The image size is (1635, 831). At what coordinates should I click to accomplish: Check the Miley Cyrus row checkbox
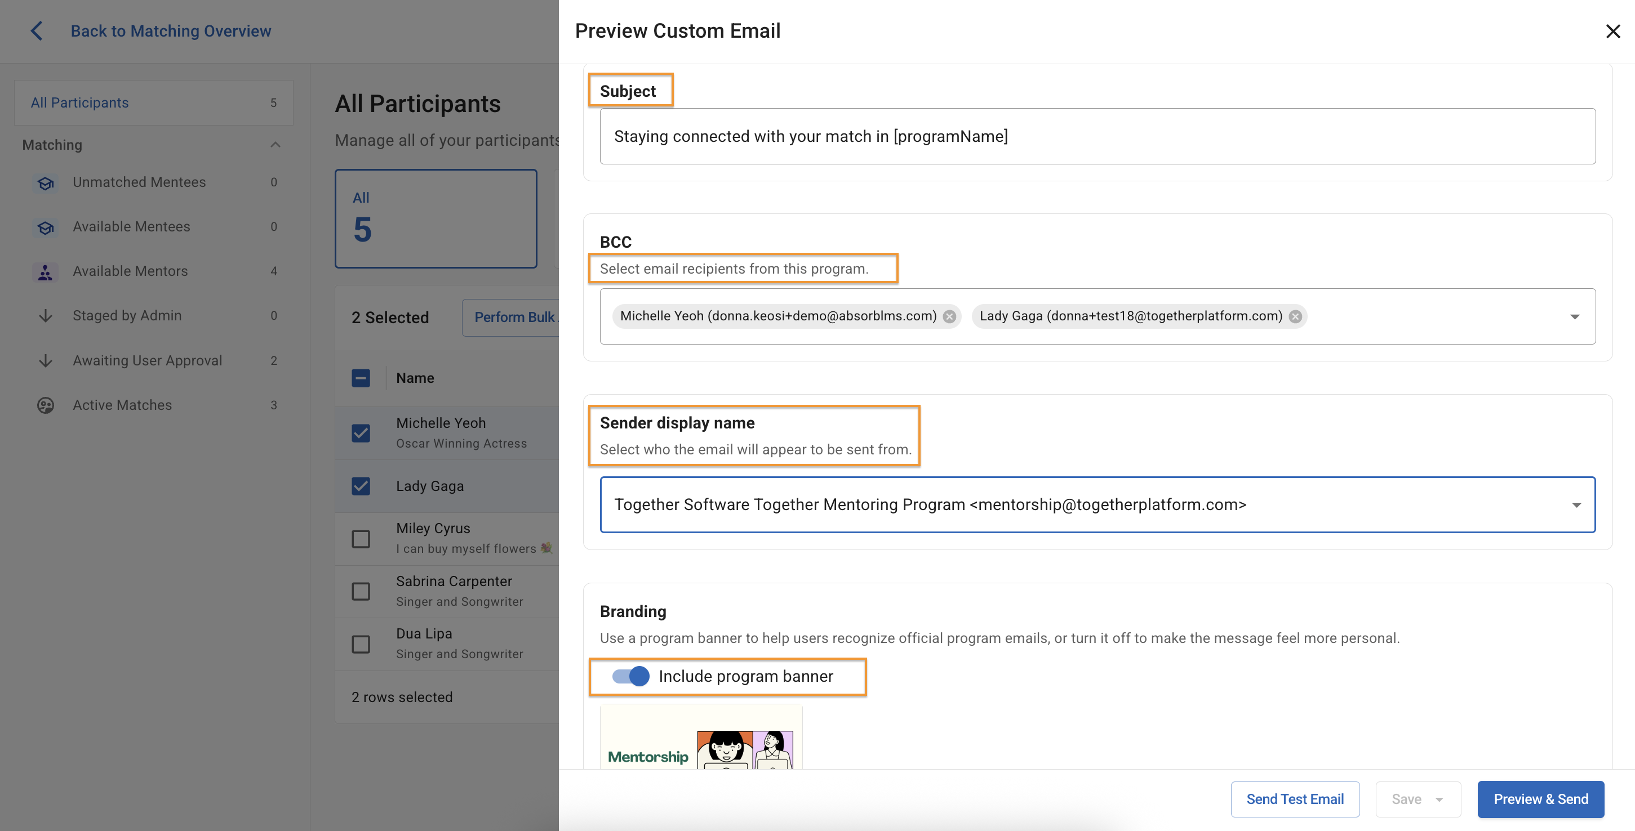click(361, 539)
